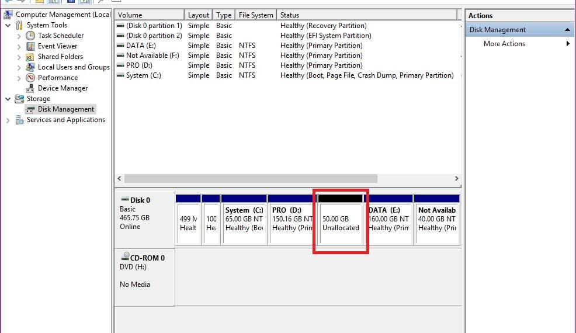Select the System (C:) 65.00 GB partition block
This screenshot has height=333, width=576.
(244, 220)
